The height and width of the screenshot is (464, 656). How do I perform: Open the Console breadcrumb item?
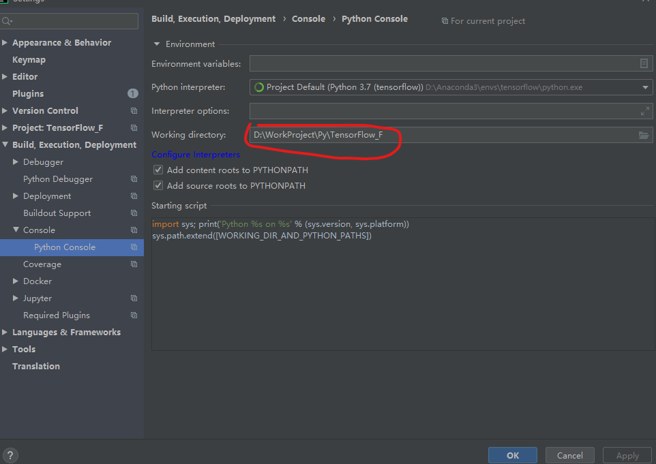308,18
